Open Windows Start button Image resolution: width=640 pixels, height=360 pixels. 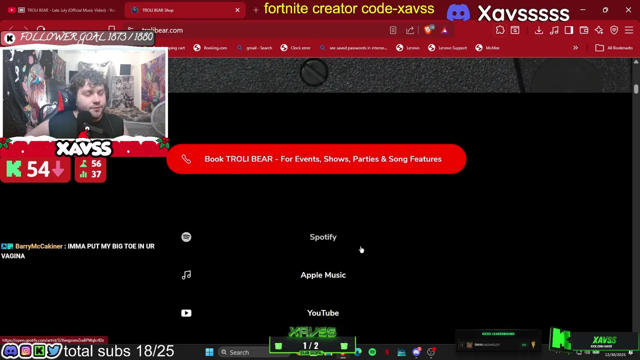(x=209, y=352)
